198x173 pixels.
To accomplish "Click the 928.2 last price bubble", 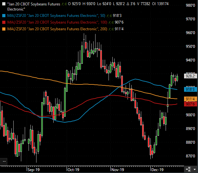I will pyautogui.click(x=191, y=76).
